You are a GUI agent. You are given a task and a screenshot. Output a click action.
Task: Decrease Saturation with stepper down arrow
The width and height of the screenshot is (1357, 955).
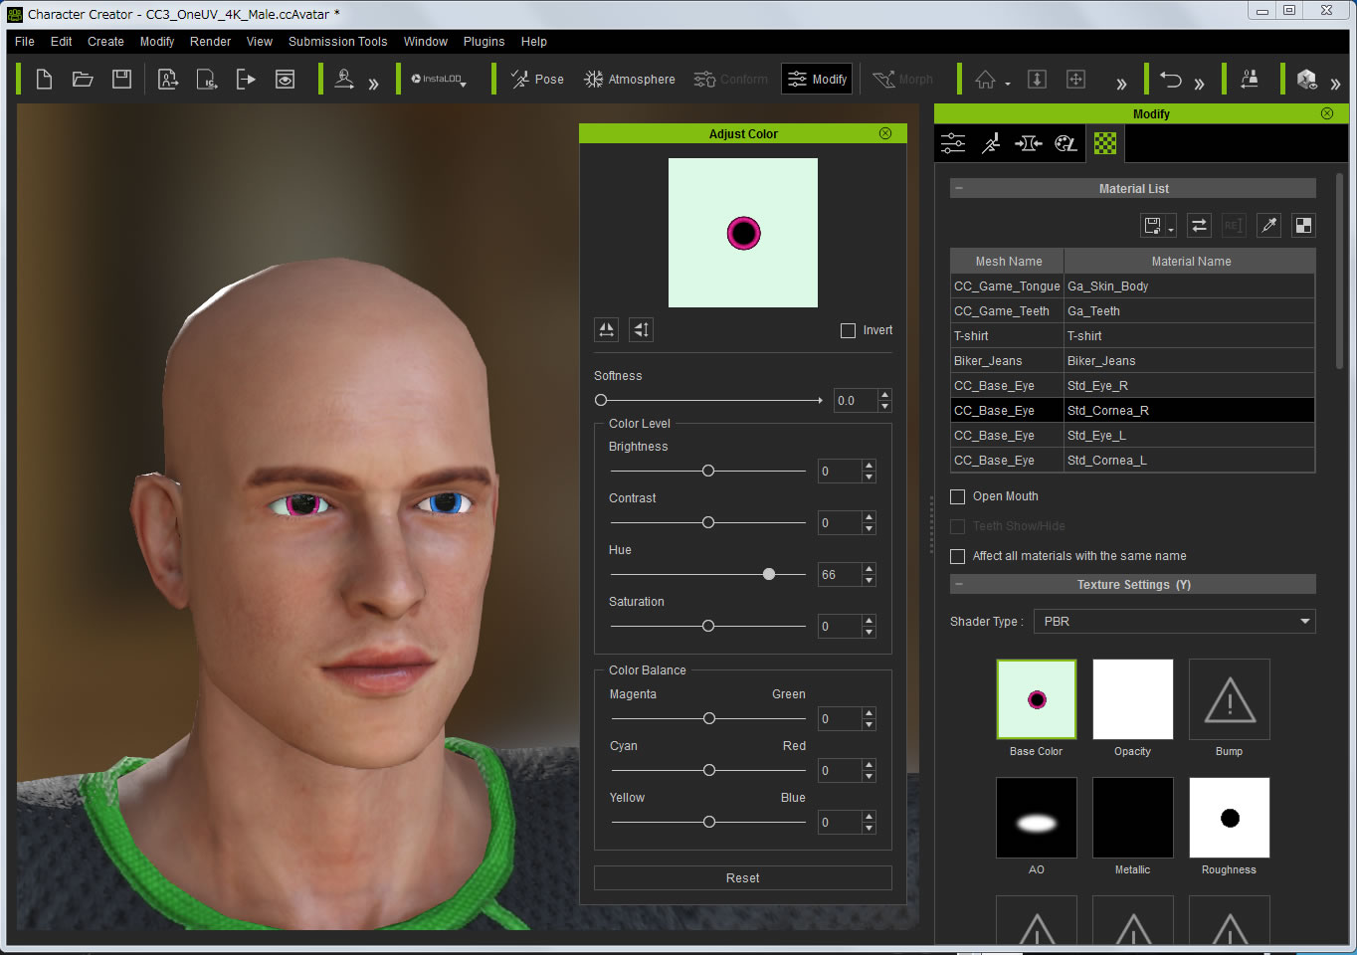point(870,632)
